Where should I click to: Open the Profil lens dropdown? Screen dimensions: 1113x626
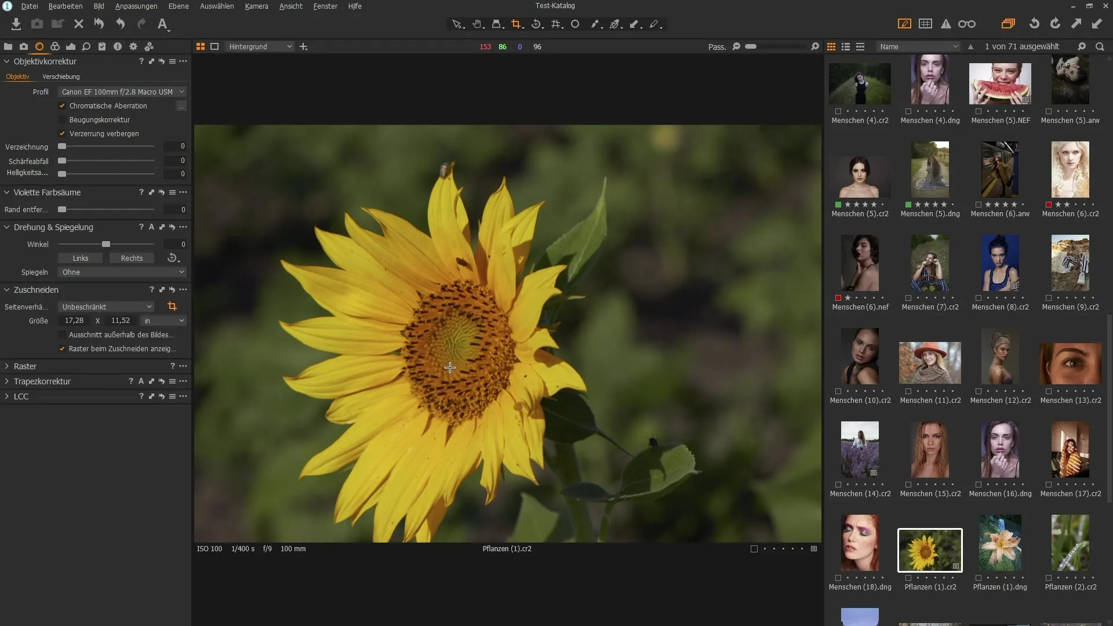tap(122, 92)
